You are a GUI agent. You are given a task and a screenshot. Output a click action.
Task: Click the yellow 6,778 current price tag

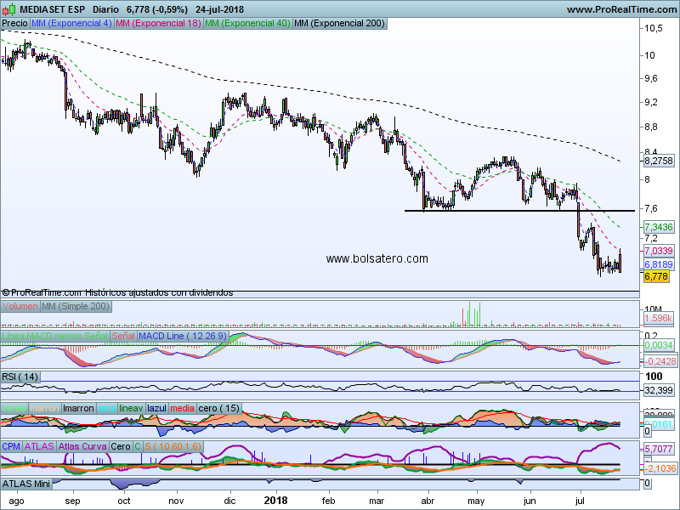(656, 276)
